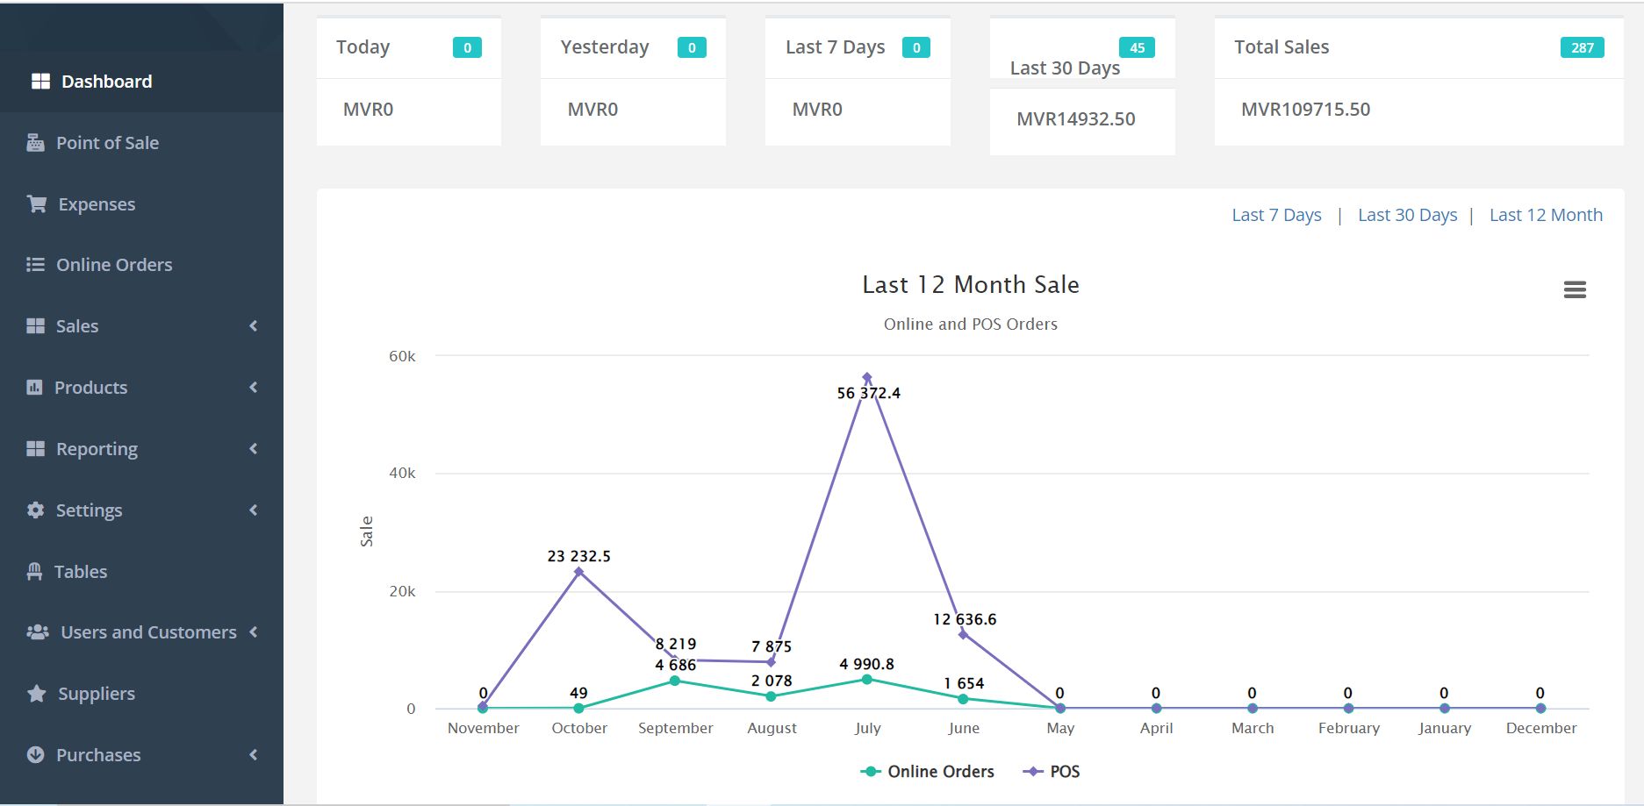This screenshot has height=806, width=1644.
Task: Click the Online Orders list icon
Action: [x=35, y=265]
